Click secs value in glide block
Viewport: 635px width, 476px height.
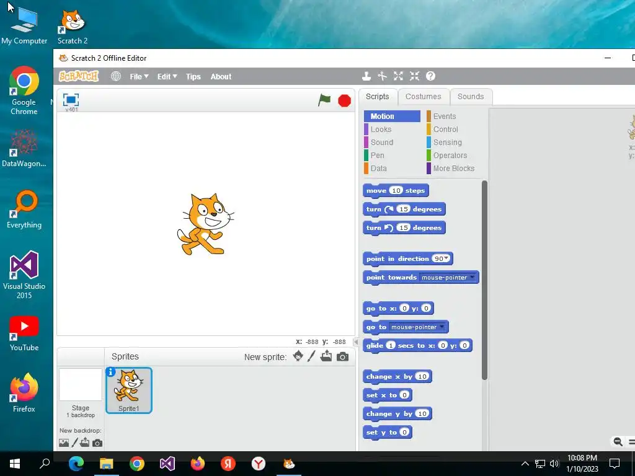click(x=391, y=345)
